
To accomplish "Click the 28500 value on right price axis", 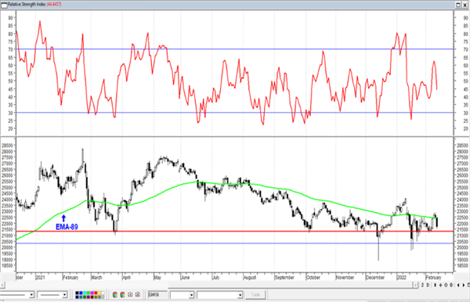I will coord(462,146).
